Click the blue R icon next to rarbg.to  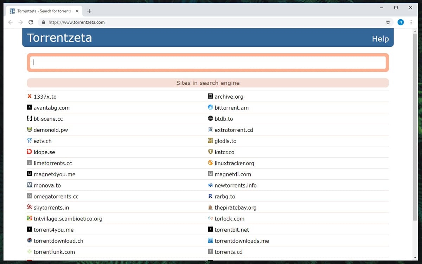210,196
